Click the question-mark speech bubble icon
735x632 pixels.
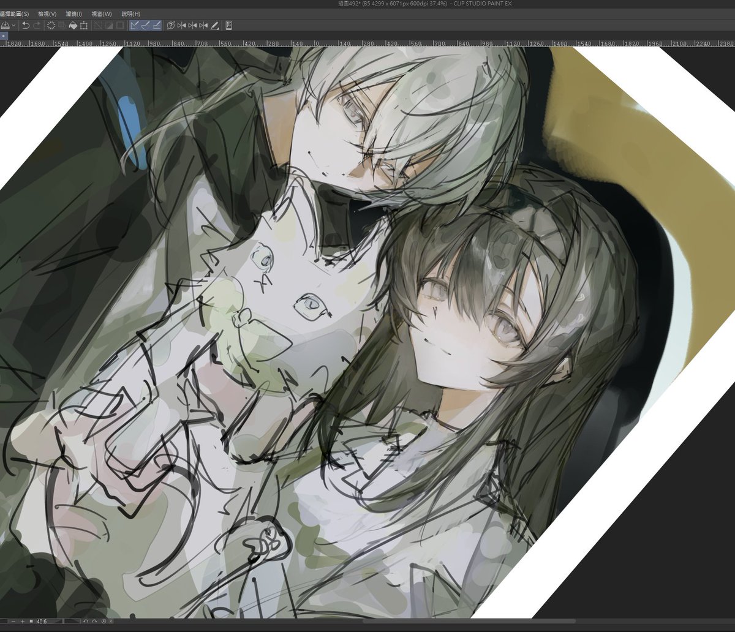171,25
